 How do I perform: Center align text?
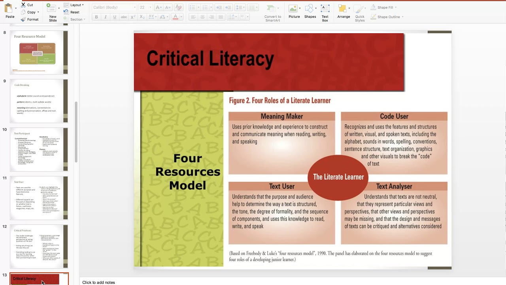click(x=203, y=17)
